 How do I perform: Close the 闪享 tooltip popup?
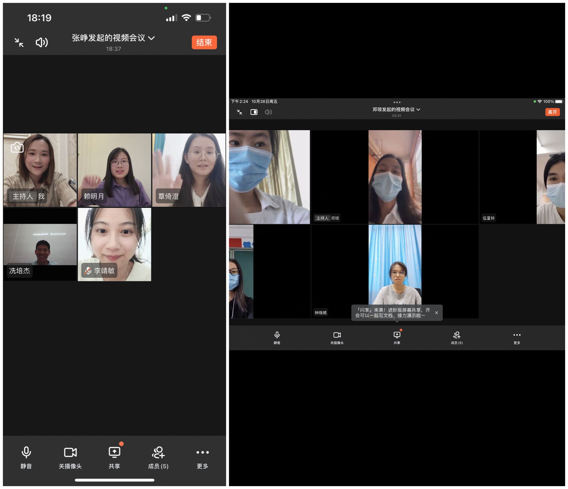(x=436, y=313)
